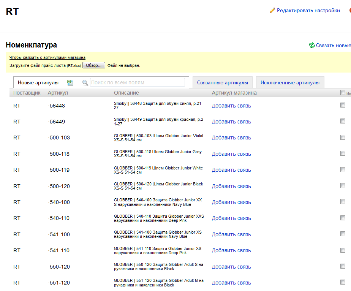Export new articles to Excel icon
Viewport: 351px width, 291px height.
[70, 82]
